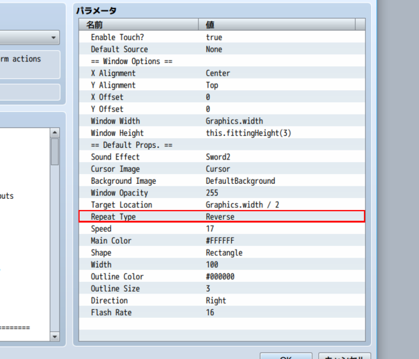Select the Shape parameter row
This screenshot has height=359, width=419.
222,252
